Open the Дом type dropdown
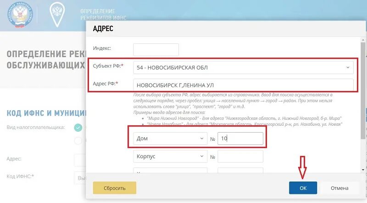367x203 pixels. (x=170, y=139)
